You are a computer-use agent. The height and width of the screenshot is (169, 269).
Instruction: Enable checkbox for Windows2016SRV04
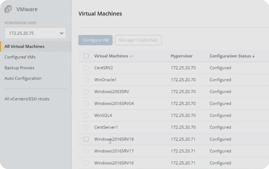[x=86, y=104]
